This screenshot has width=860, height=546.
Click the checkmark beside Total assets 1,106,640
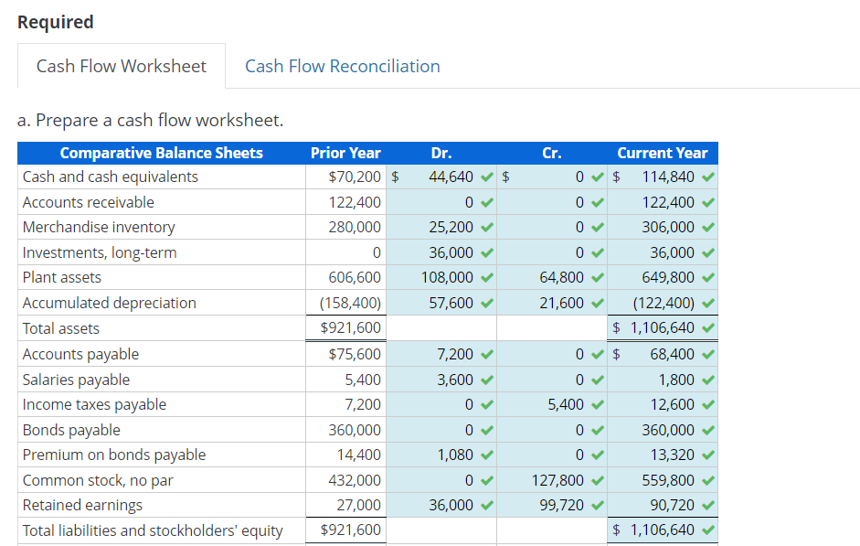click(707, 327)
